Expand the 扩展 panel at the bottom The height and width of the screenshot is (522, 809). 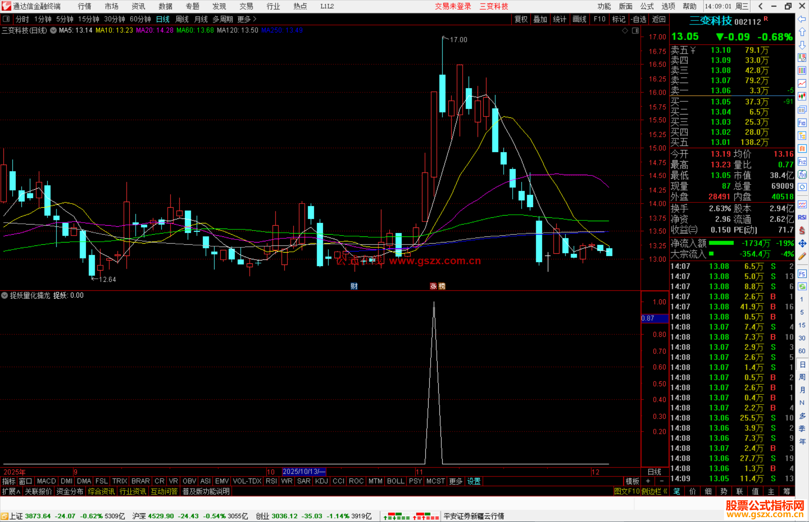pos(11,491)
